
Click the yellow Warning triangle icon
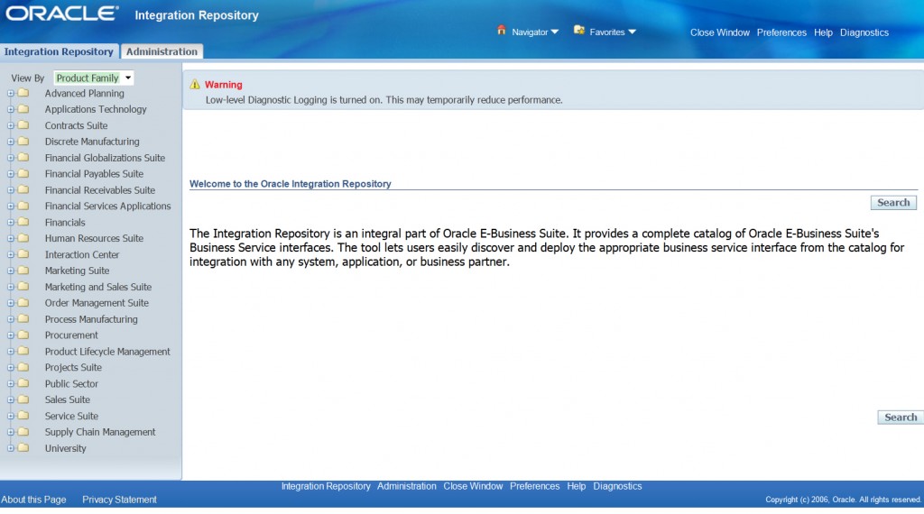point(195,84)
